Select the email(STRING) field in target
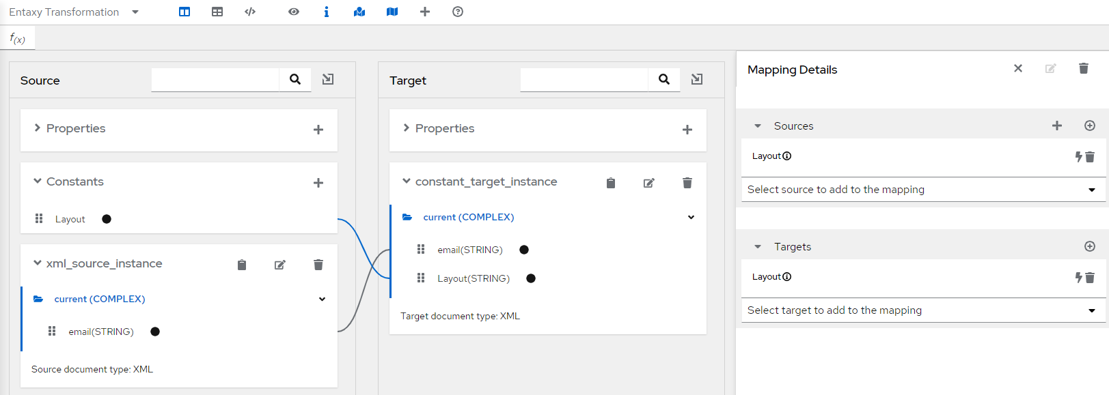The image size is (1109, 395). pos(469,250)
